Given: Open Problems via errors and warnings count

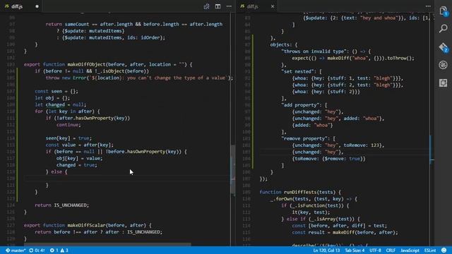Looking at the screenshot, I should (x=59, y=250).
